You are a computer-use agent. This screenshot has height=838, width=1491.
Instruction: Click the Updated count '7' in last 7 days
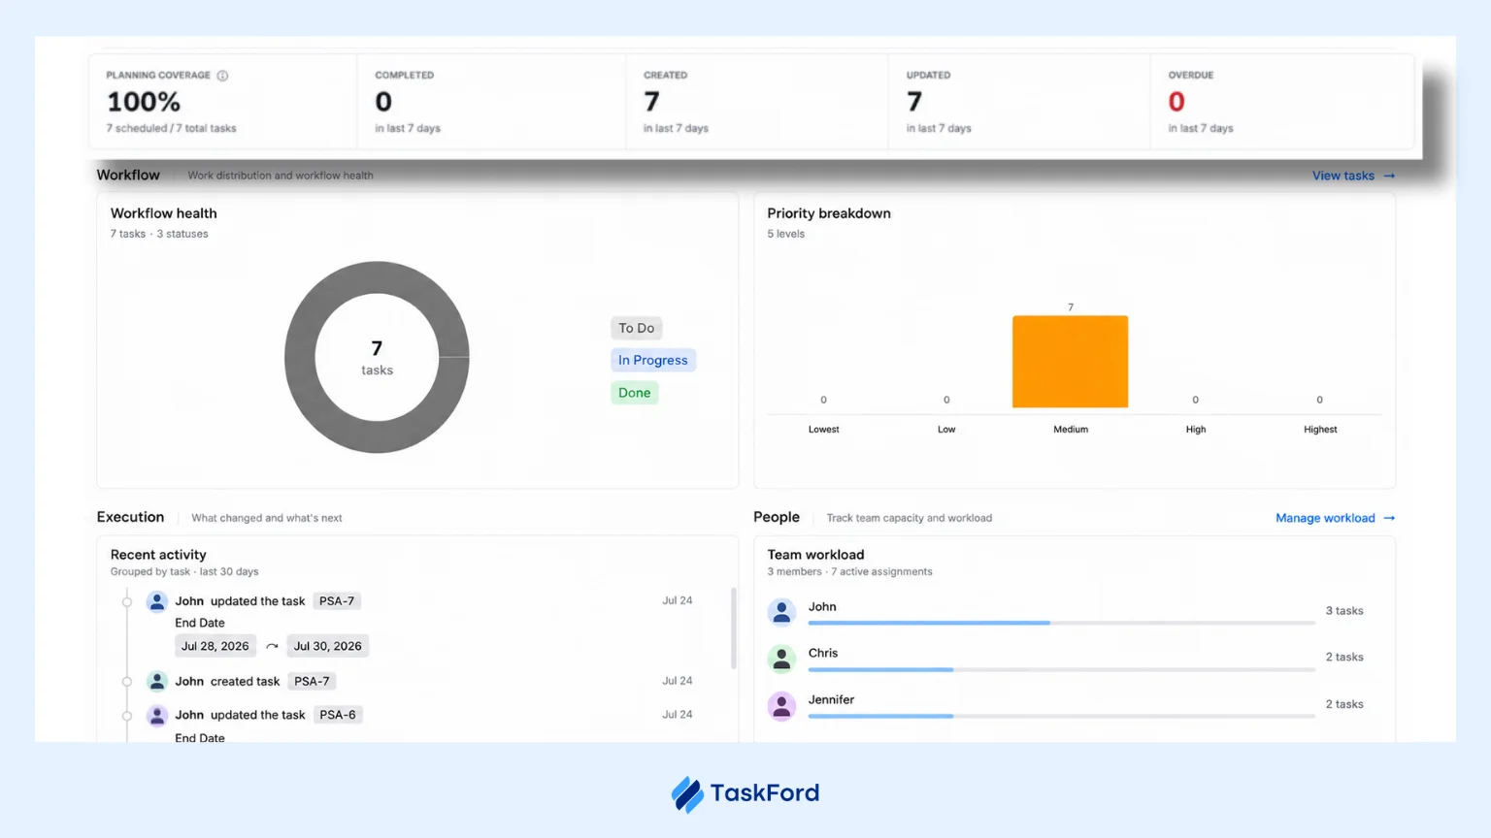coord(914,102)
